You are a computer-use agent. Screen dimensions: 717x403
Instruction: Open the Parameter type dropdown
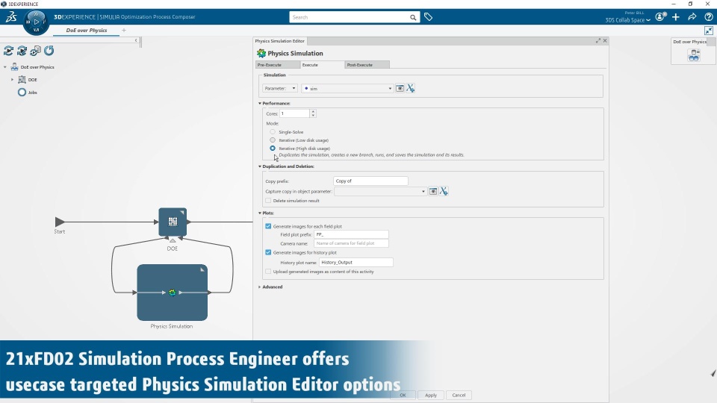coord(280,88)
